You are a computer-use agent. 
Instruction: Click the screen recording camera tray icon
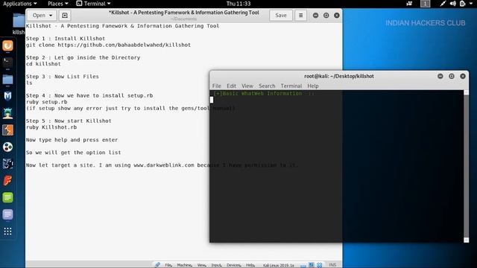[x=409, y=4]
